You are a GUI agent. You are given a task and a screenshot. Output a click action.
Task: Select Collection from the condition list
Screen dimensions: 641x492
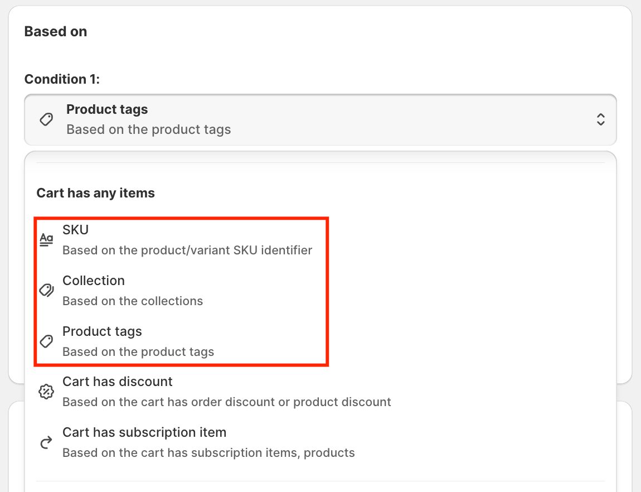click(x=94, y=281)
